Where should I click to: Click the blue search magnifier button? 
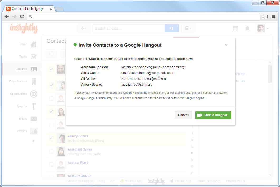172,28
